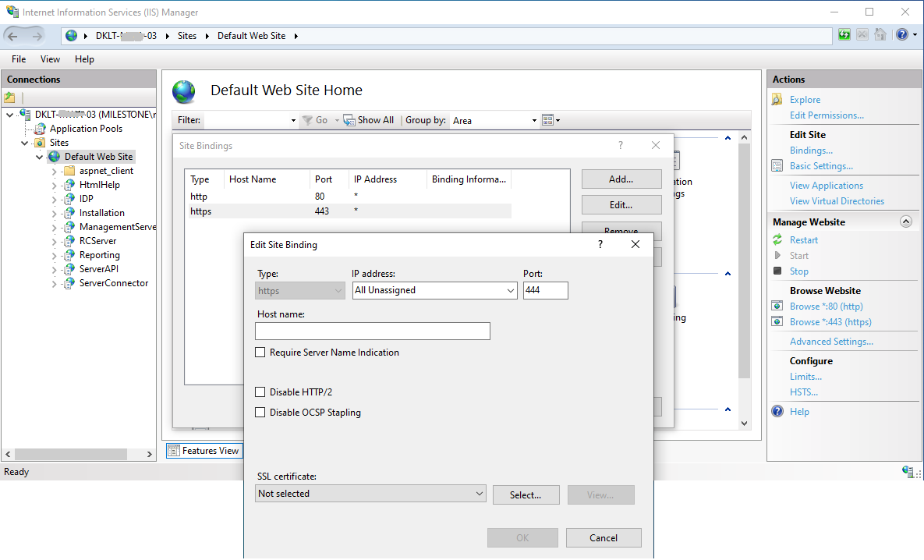Click the Show All filter icon
924x560 pixels.
pos(349,120)
